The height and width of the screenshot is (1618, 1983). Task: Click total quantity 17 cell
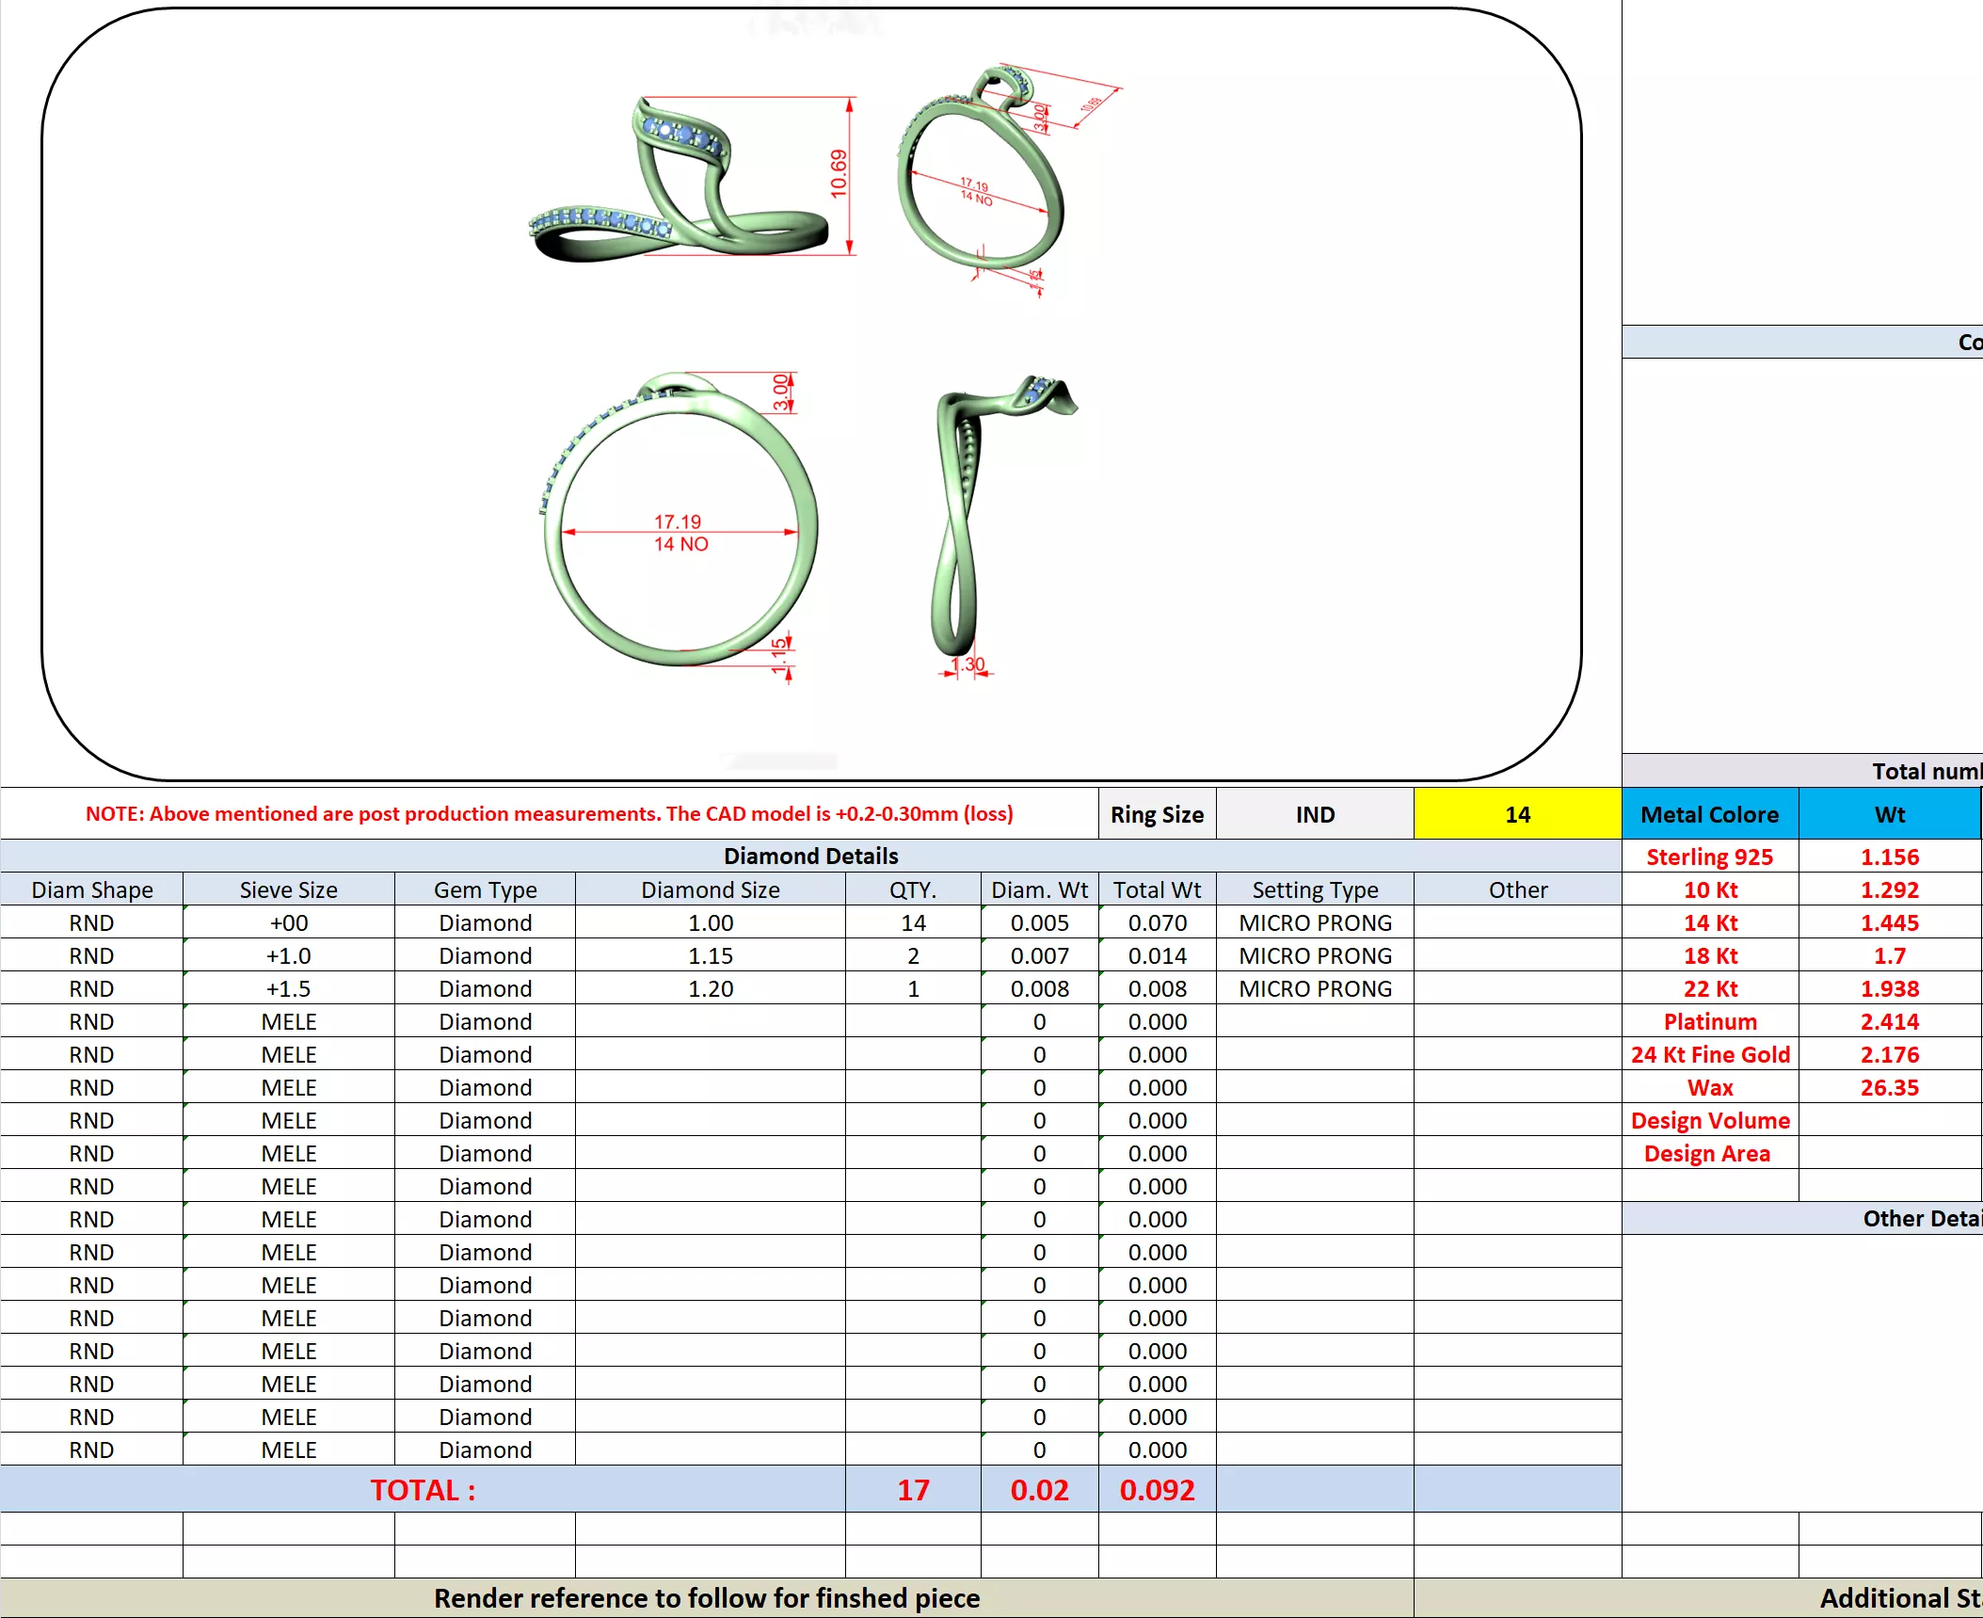pos(912,1490)
